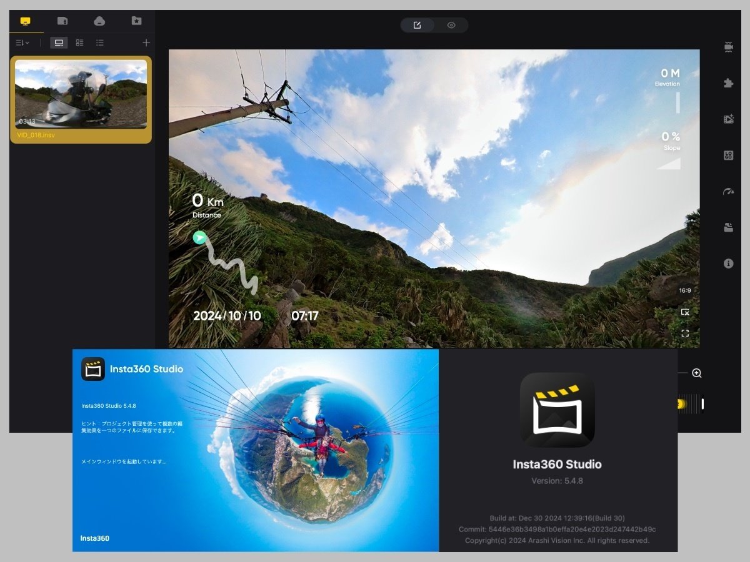Open the media files folder panel
This screenshot has width=750, height=562.
point(728,228)
